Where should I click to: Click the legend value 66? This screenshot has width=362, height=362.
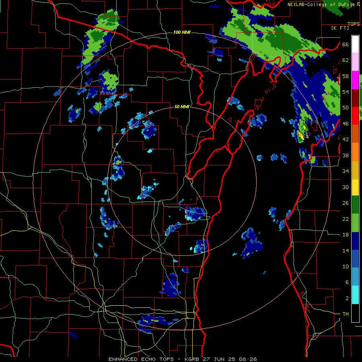[346, 45]
